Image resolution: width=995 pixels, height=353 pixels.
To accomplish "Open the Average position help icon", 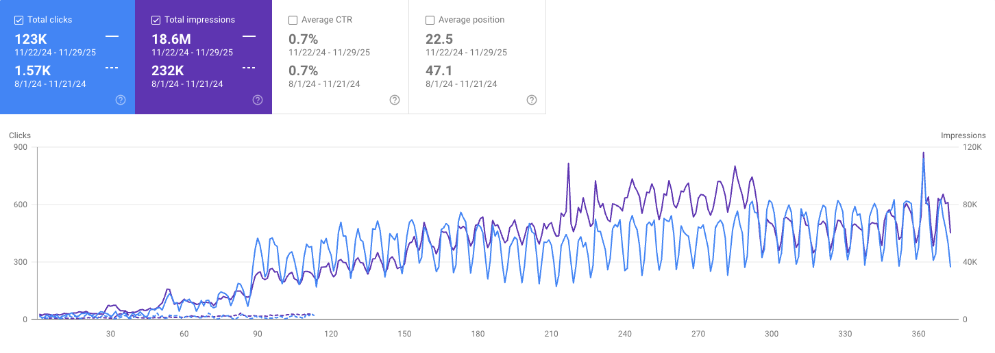I will pos(532,100).
